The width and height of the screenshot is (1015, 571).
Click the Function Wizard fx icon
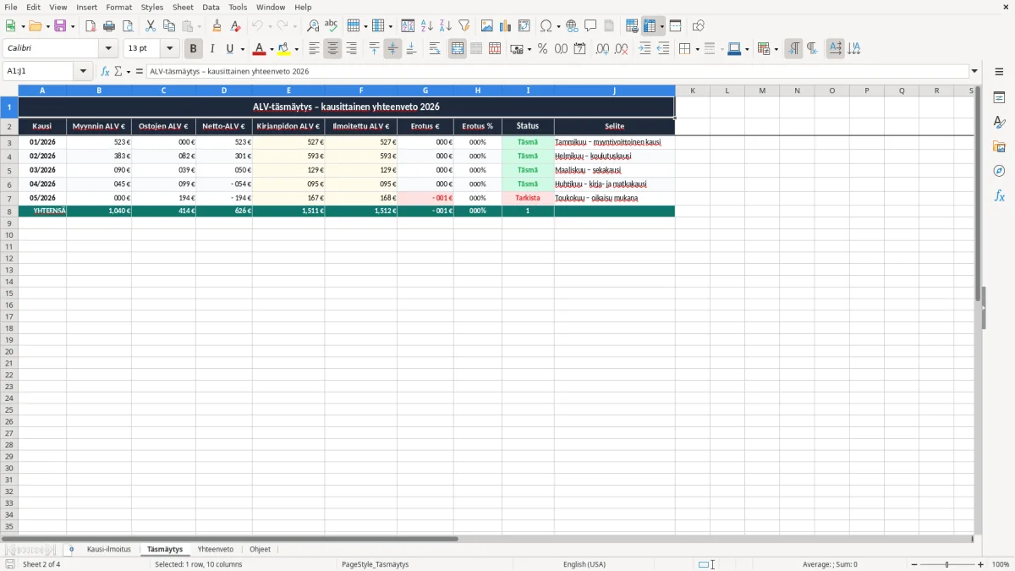[x=105, y=71]
